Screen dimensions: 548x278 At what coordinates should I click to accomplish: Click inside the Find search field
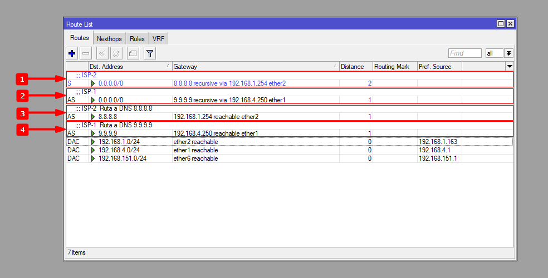tap(464, 53)
